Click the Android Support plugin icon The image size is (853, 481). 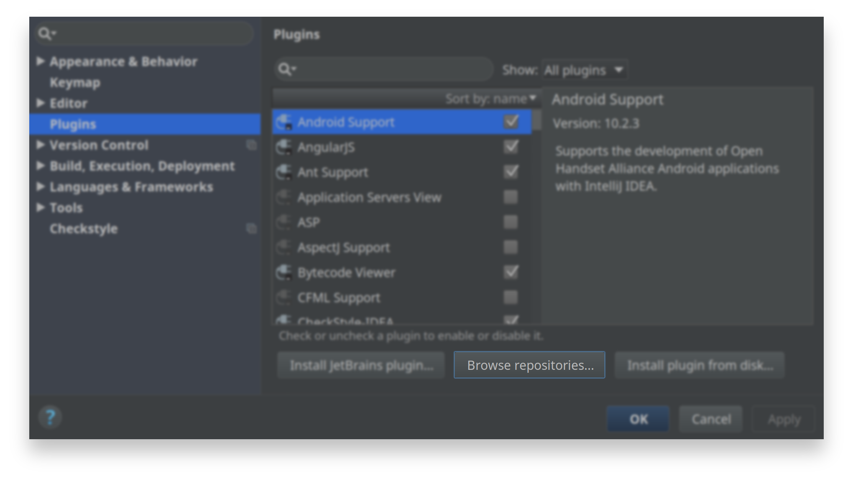point(284,122)
